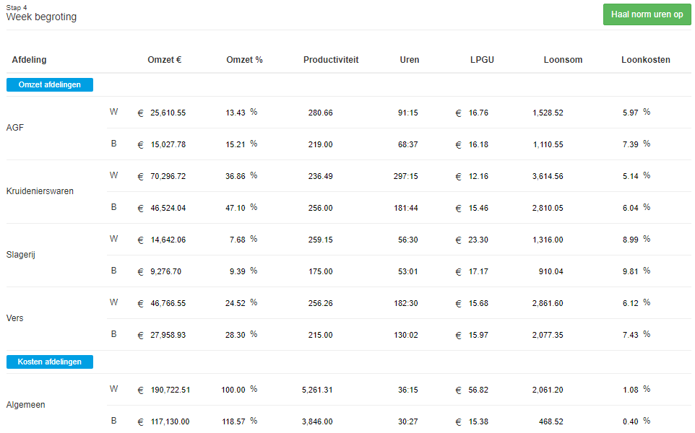Click the Slagerij department label
This screenshot has height=433, width=695.
coord(21,255)
